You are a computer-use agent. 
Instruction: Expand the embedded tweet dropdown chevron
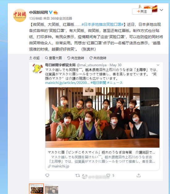[x=158, y=65]
